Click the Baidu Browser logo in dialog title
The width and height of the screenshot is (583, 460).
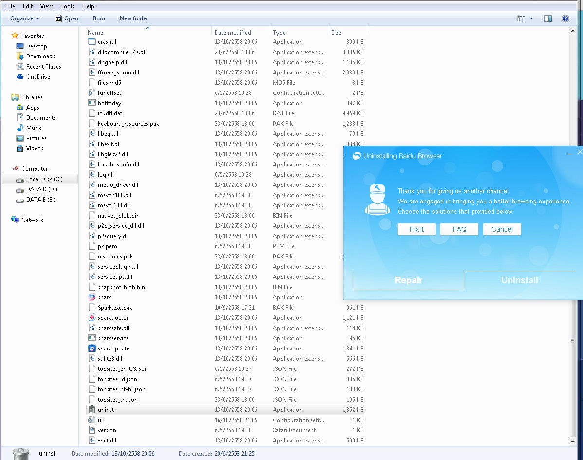pyautogui.click(x=357, y=156)
